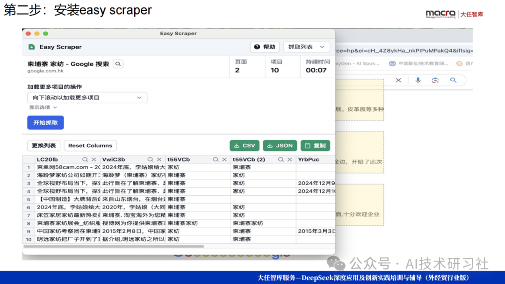Click the 更换列表 button
The width and height of the screenshot is (505, 284).
click(43, 146)
